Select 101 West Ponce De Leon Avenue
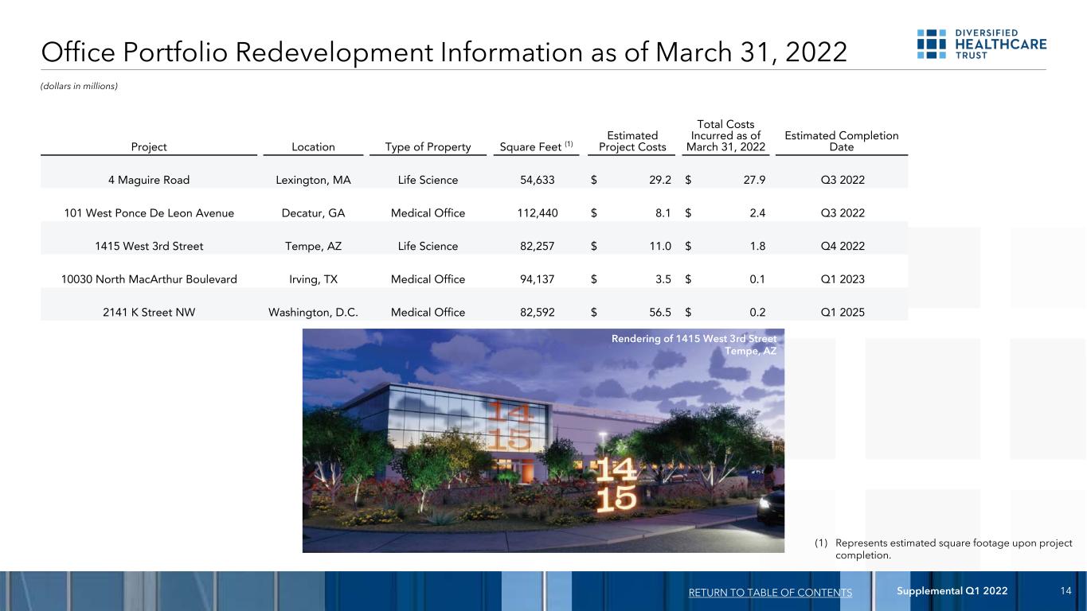Viewport: 1087px width, 611px height. (x=149, y=213)
